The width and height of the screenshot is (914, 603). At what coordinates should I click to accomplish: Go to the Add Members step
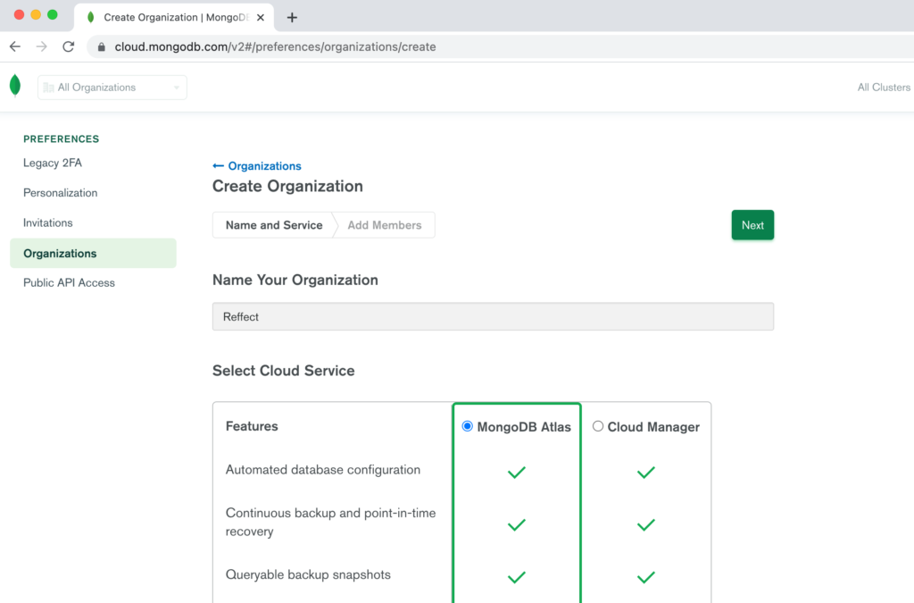tap(385, 225)
